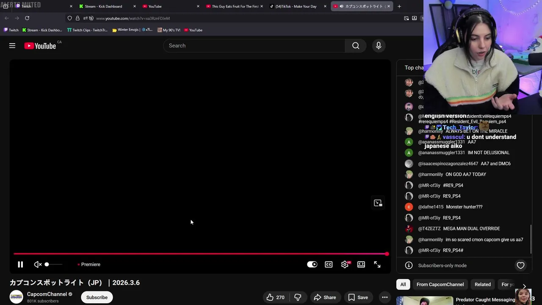This screenshot has width=542, height=305.
Task: Open the My 90's TV! bookmark
Action: (x=169, y=30)
